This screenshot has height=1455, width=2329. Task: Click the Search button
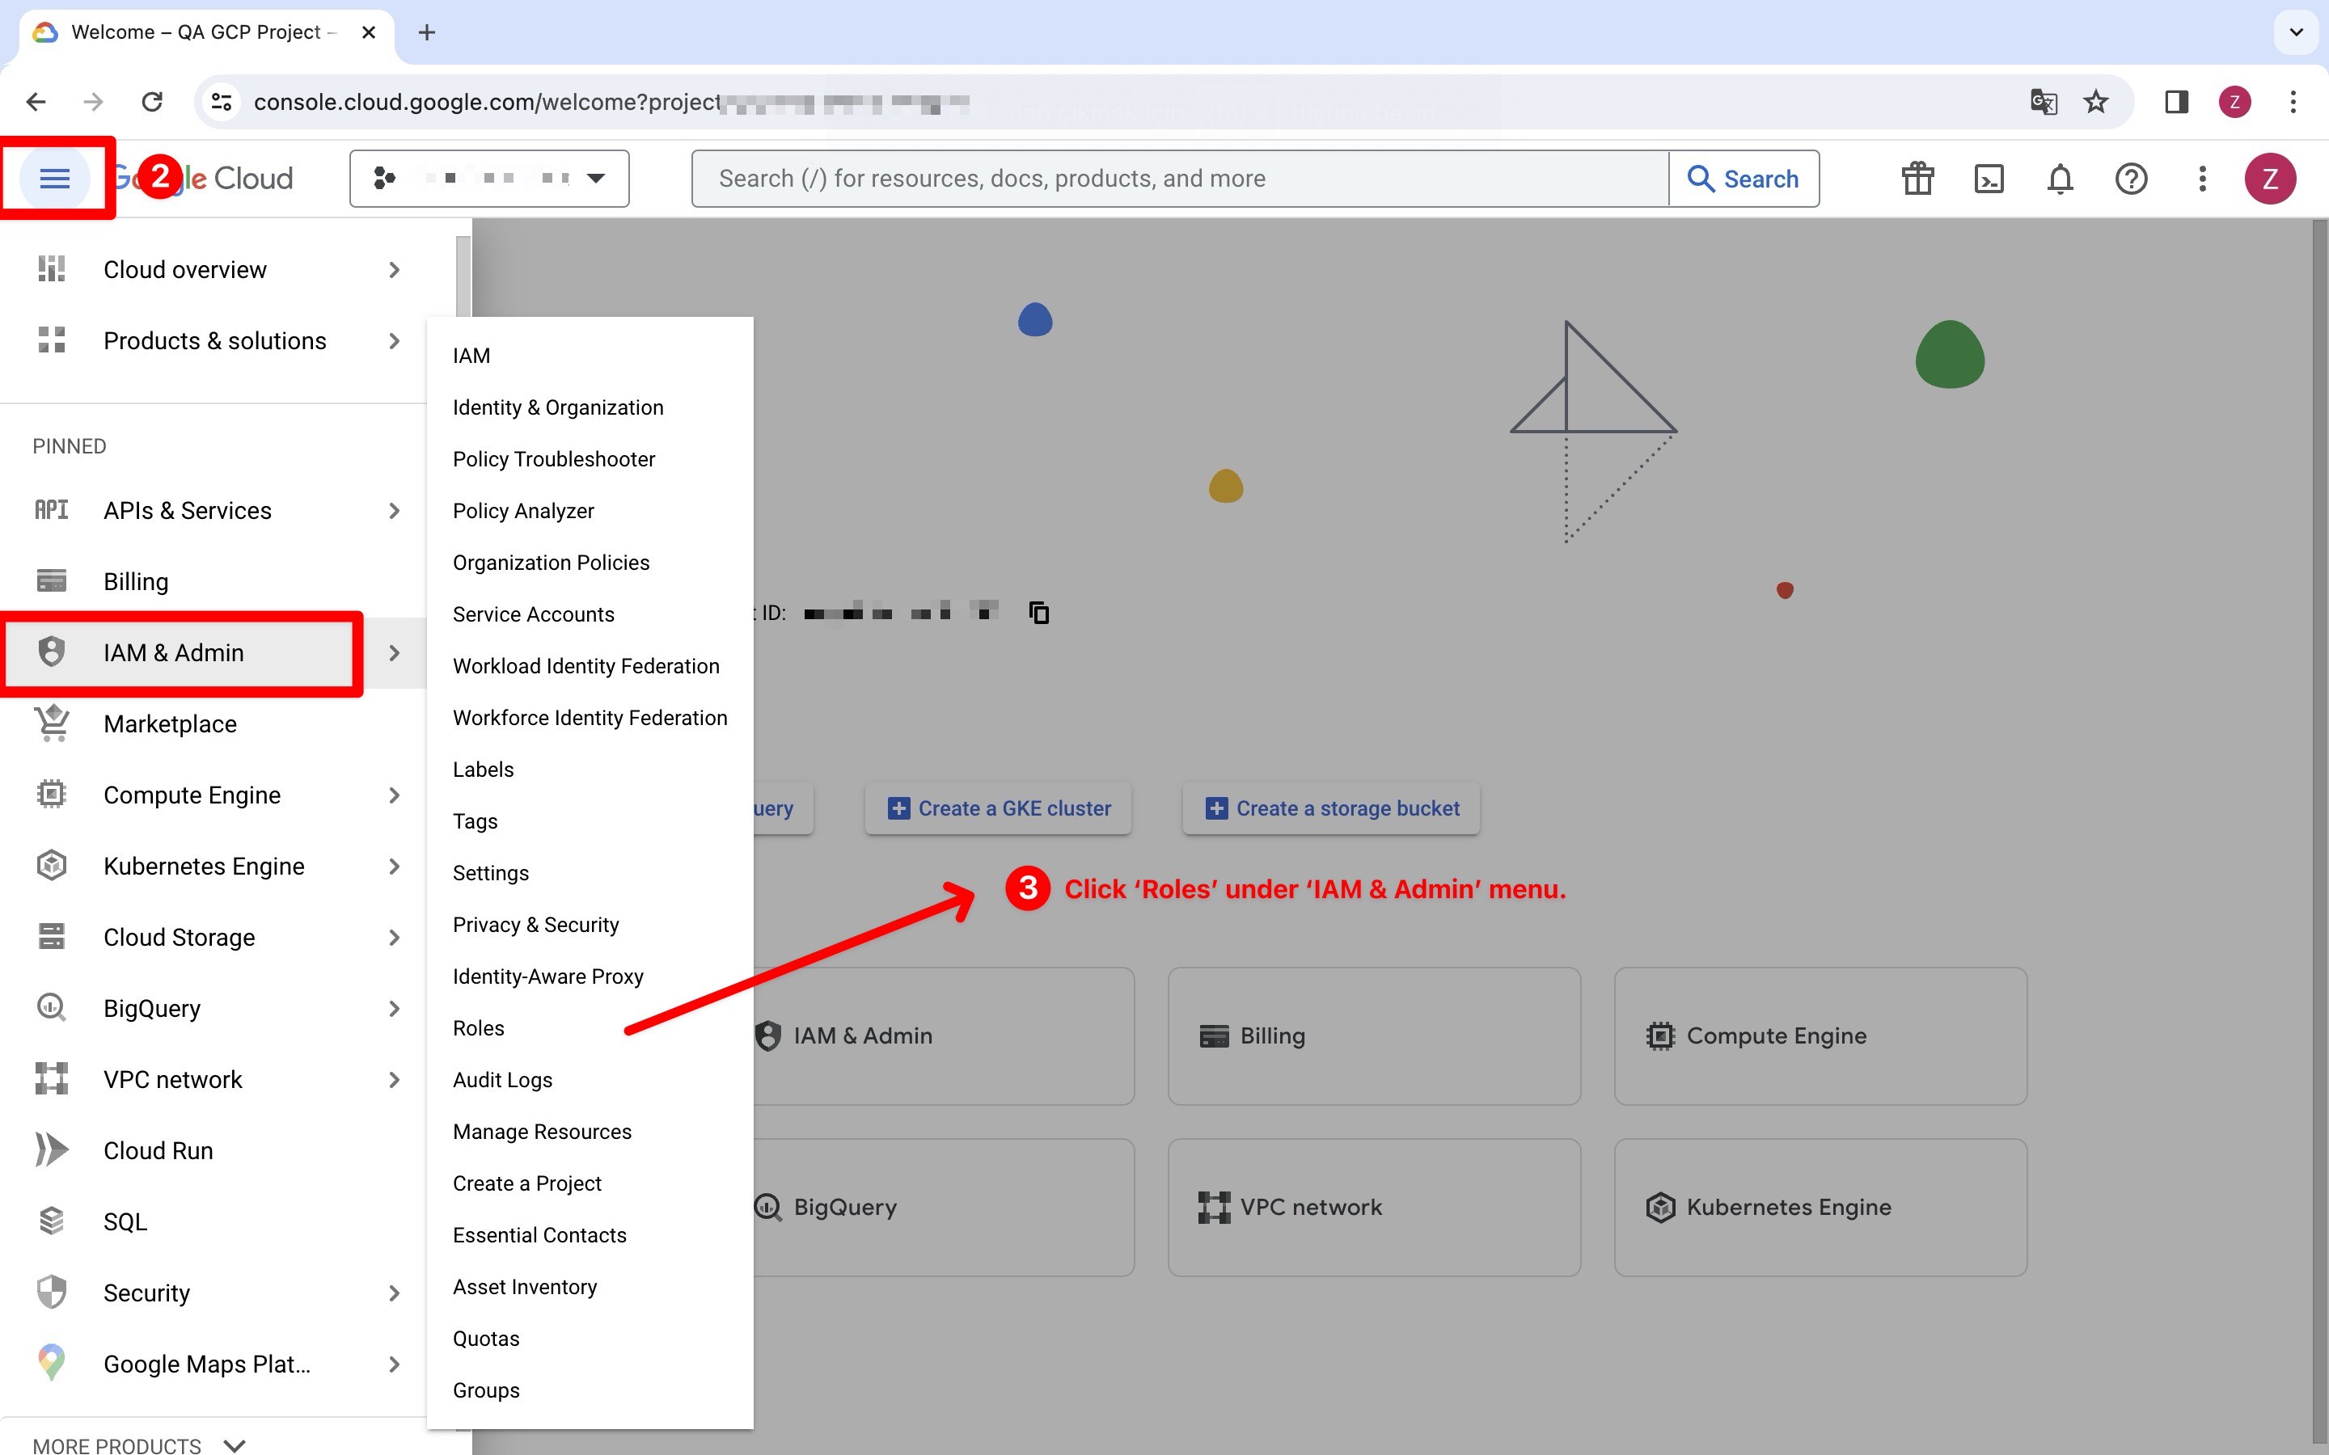1743,178
